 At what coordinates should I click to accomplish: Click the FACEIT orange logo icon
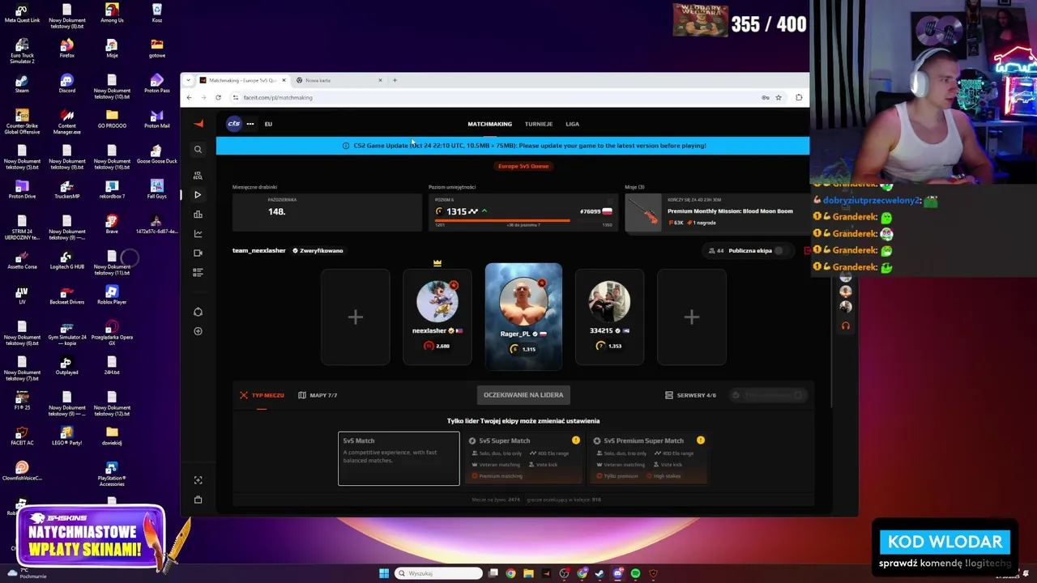[x=198, y=124]
